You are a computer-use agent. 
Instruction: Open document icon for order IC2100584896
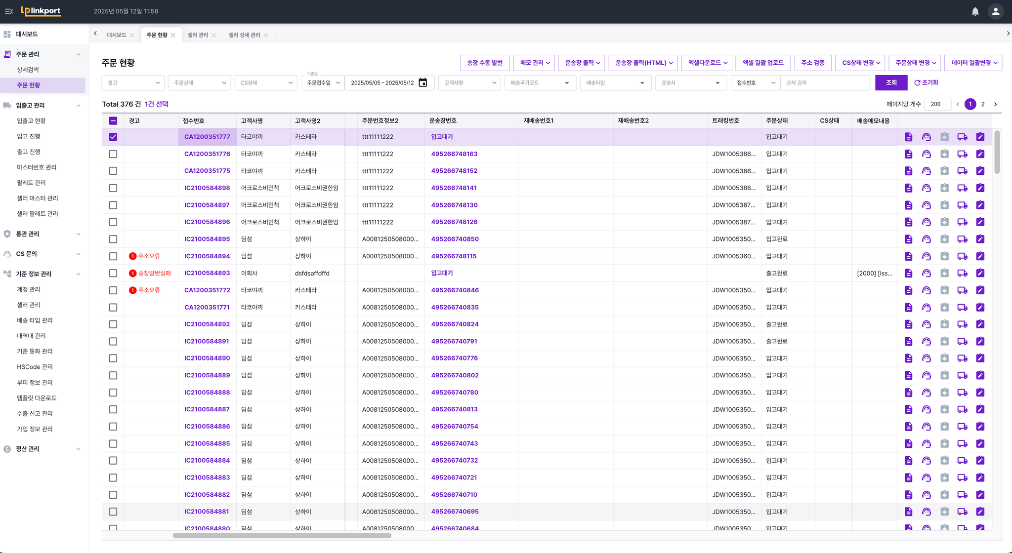click(x=908, y=222)
